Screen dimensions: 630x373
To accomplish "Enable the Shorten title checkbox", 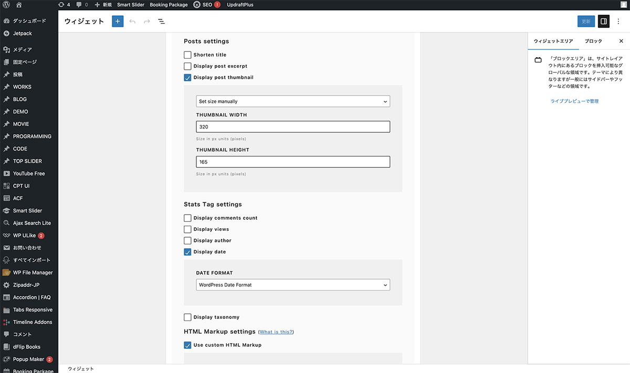I will (x=187, y=55).
